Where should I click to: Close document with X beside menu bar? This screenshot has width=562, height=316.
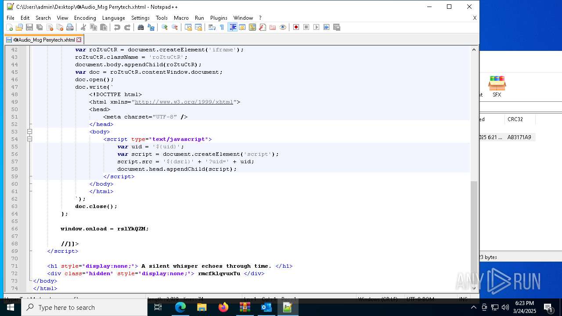(x=475, y=18)
